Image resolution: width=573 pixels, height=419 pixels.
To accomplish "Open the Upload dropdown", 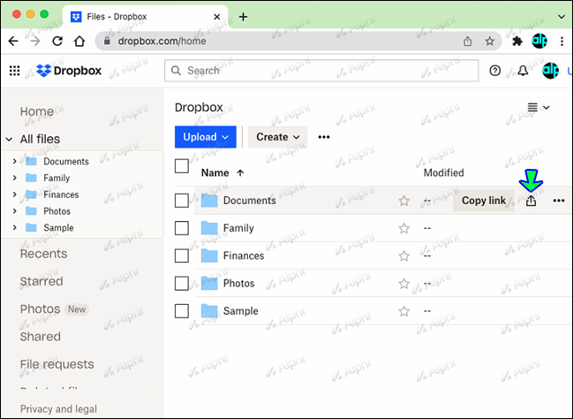I will 207,137.
